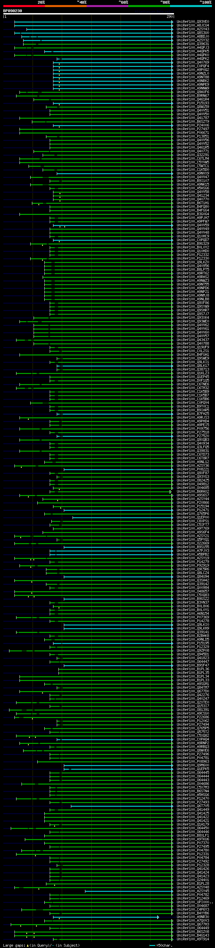Click the BP090230 query name label
The image size is (215, 948).
click(12, 11)
